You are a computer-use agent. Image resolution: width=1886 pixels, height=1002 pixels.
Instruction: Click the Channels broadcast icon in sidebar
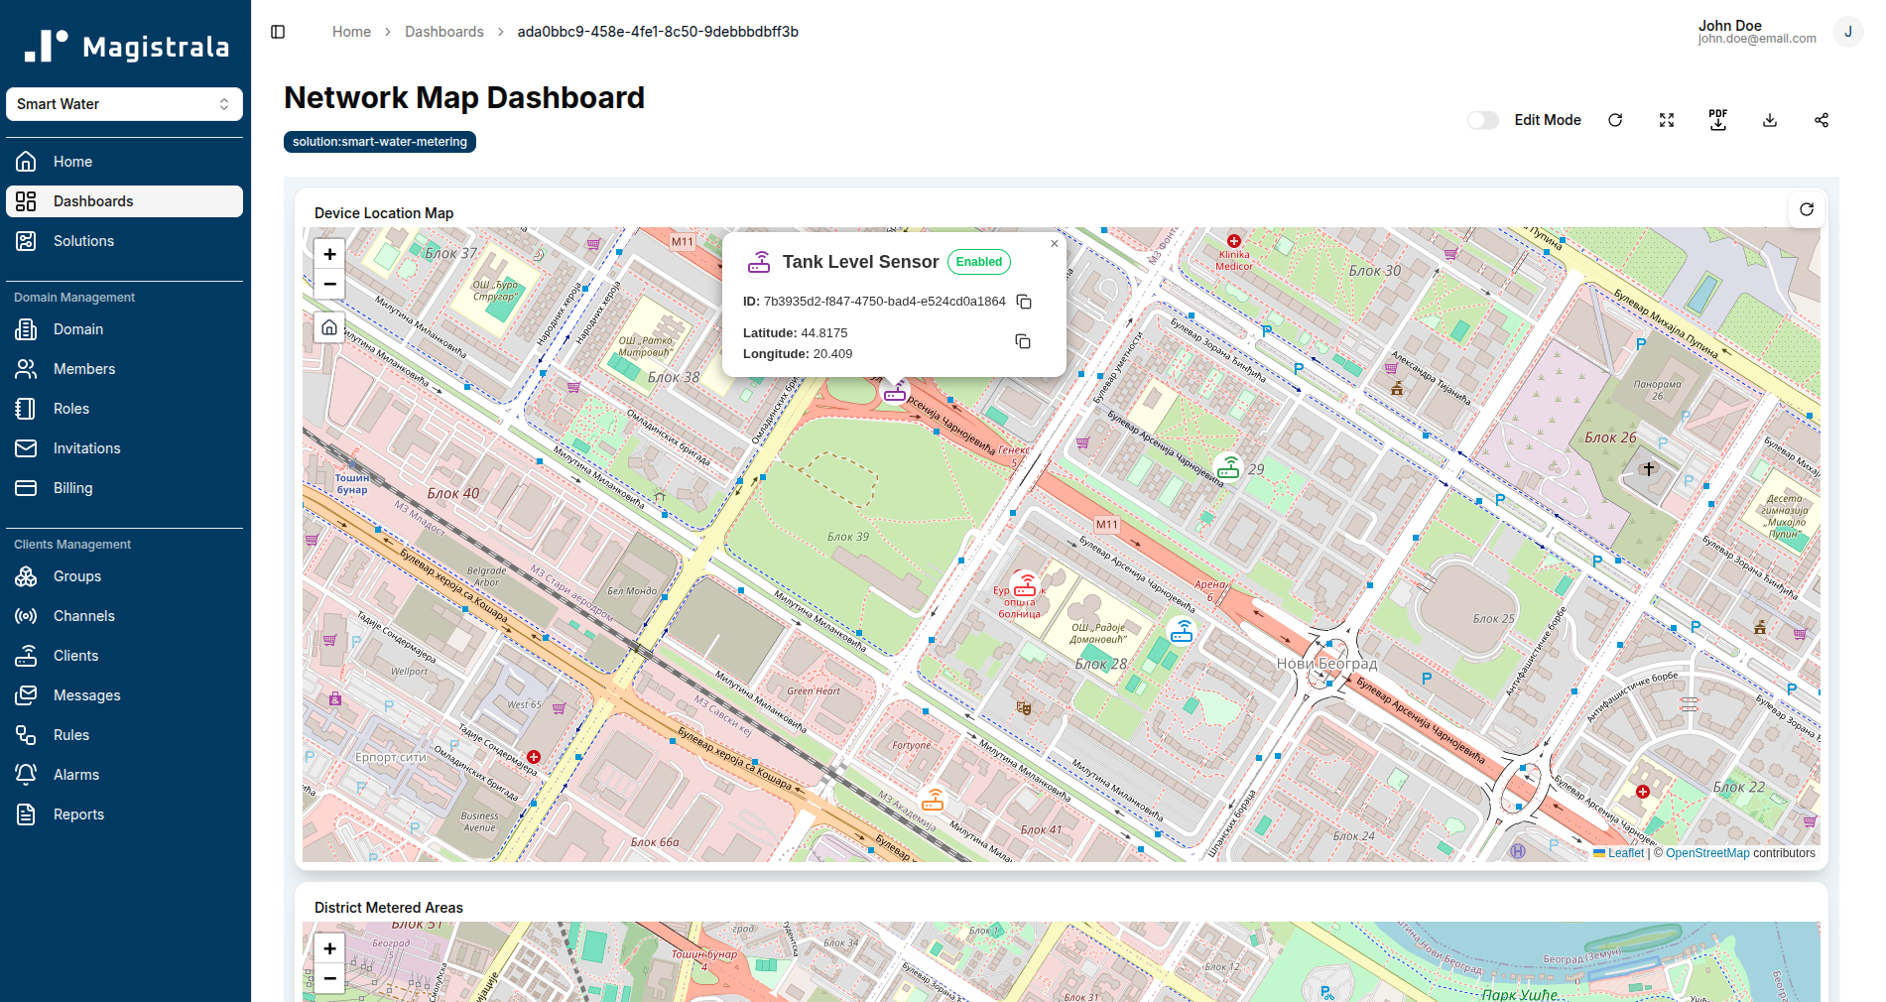pyautogui.click(x=26, y=615)
